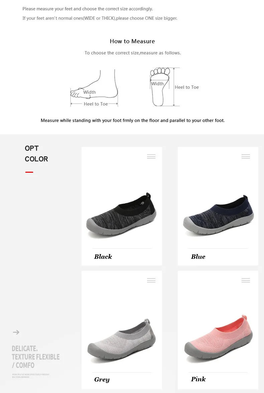Click the hamburger icon on Black card
The image size is (264, 393).
click(x=151, y=156)
